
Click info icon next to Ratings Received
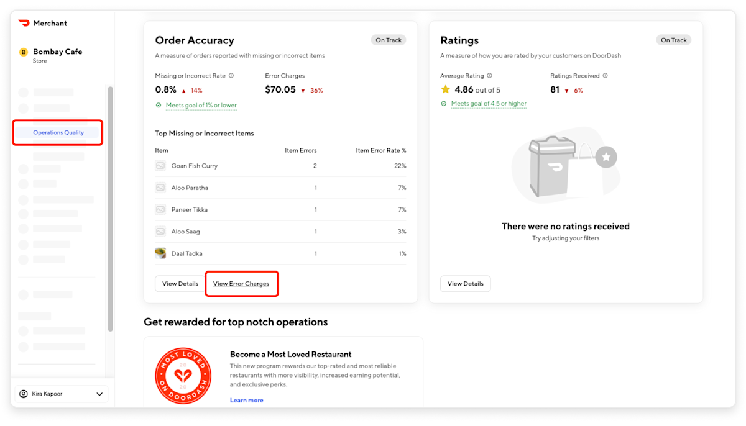605,76
